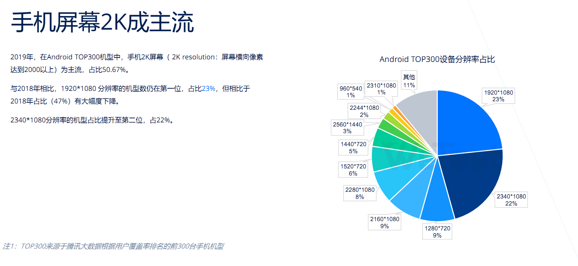The image size is (578, 266).
Task: Click the 2310*1080 1% data label
Action: (x=381, y=89)
